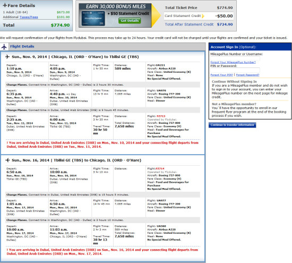Click the airplane icon beside Fare Details
Viewport: 292px width, 263px height.
pos(5,5)
